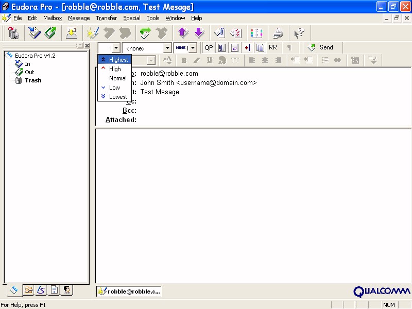
Task: Toggle the tabs in body button
Action: (247, 47)
